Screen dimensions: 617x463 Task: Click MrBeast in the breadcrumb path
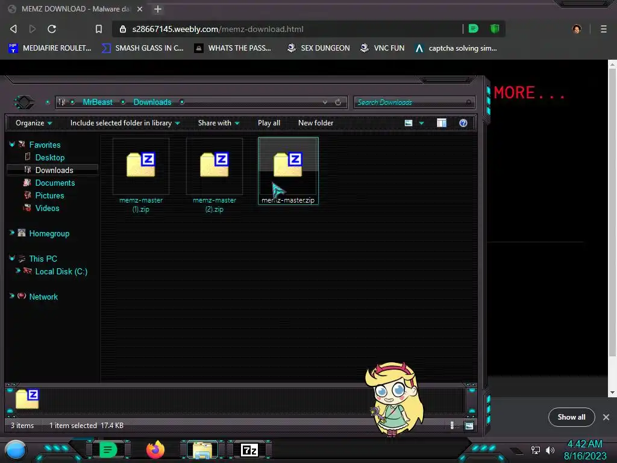click(98, 102)
